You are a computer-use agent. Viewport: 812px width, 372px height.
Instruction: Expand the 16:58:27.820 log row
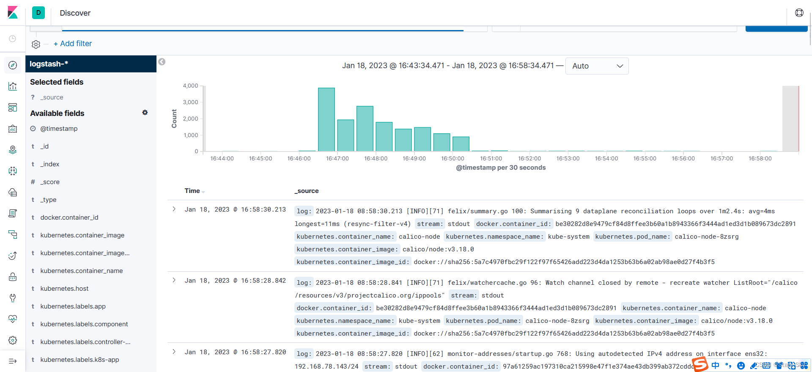coord(174,352)
